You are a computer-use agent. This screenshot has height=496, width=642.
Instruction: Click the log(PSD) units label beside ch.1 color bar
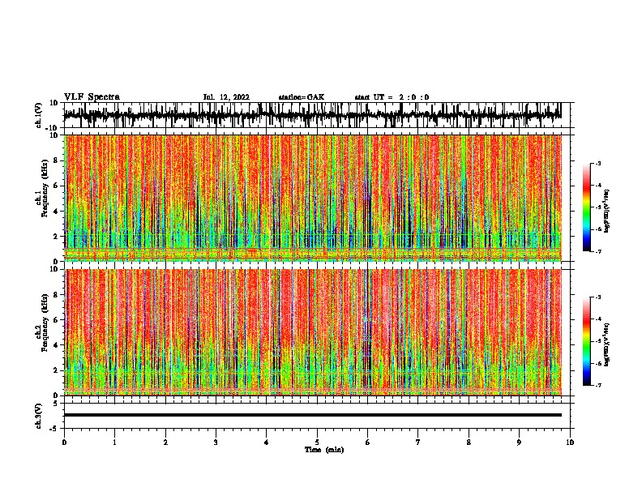tap(607, 211)
